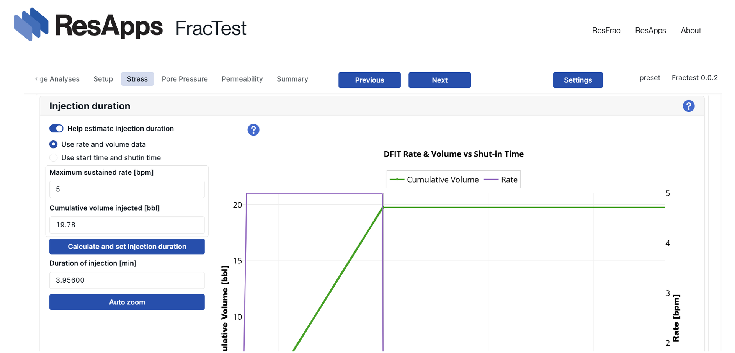Click the help icon beside the chart
Screen dimensions: 735x353
pyautogui.click(x=253, y=130)
